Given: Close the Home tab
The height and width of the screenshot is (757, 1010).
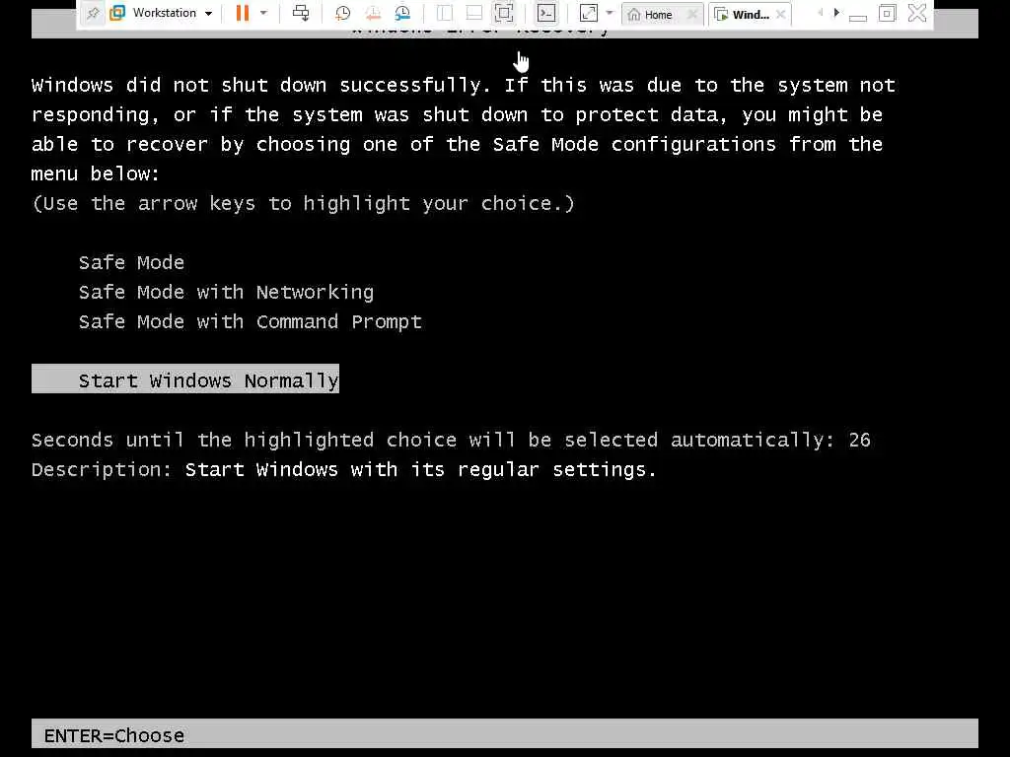Looking at the screenshot, I should click(x=692, y=14).
